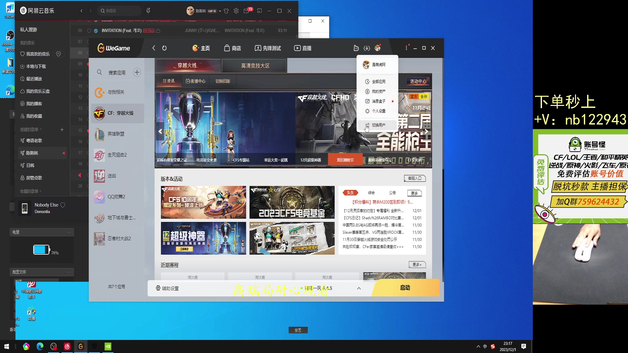Show previous banner slide arrow

[160, 131]
